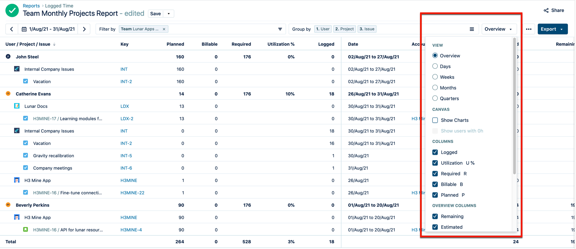Uncheck the Billable column checkbox
This screenshot has height=249, width=576.
pyautogui.click(x=435, y=184)
